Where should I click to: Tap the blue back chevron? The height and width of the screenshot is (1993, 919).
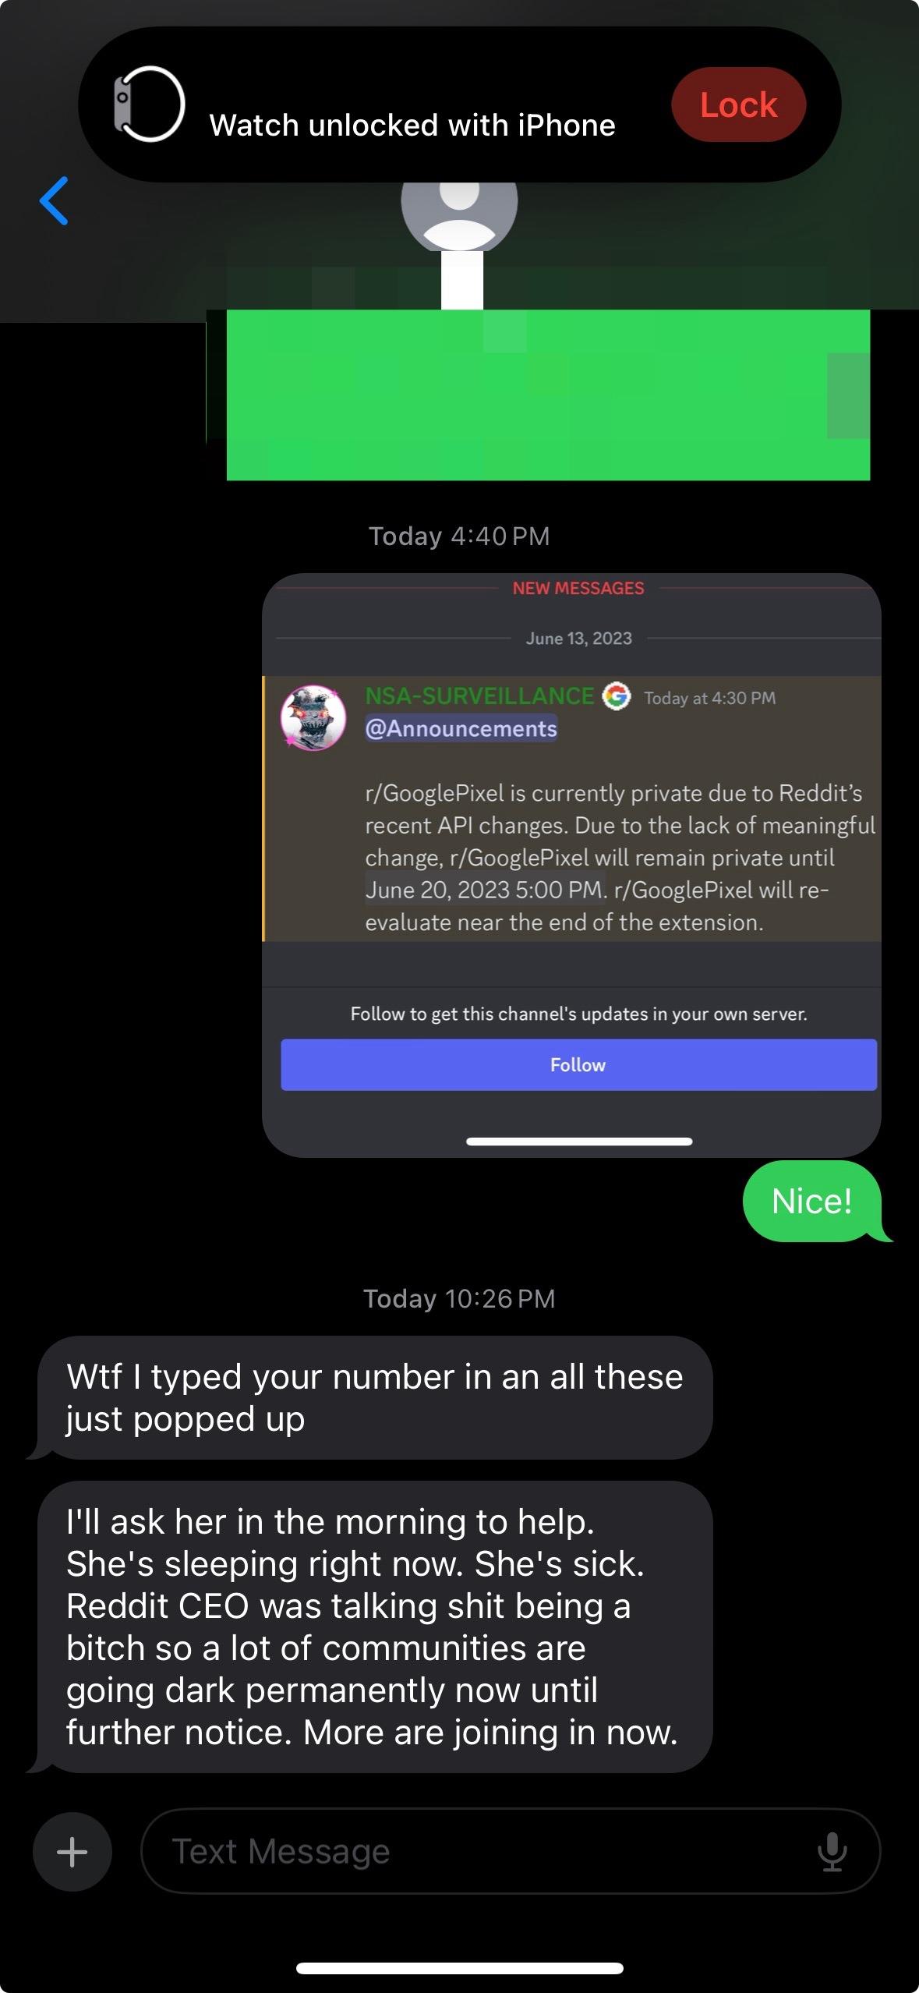(x=54, y=200)
